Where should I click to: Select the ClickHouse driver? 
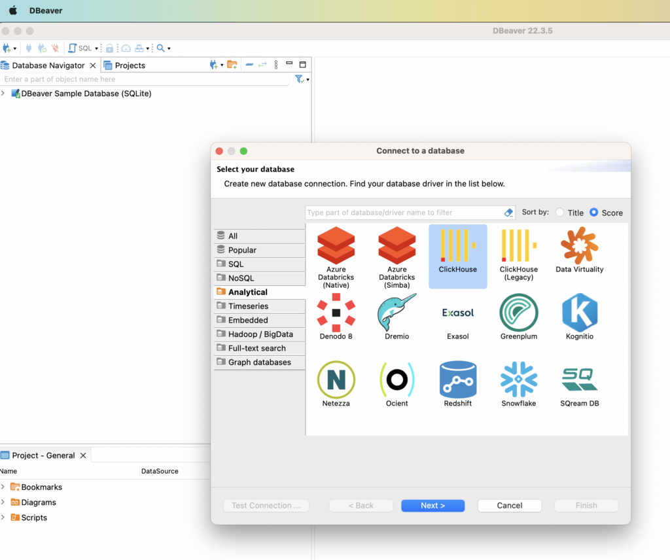pyautogui.click(x=457, y=256)
